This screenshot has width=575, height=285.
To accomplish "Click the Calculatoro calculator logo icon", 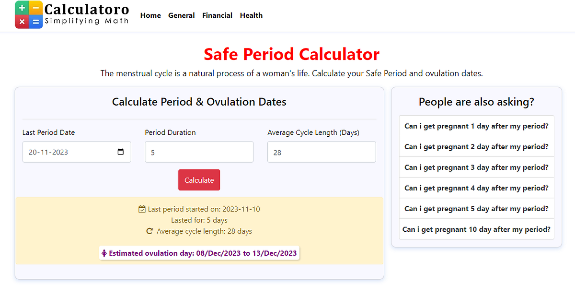I will pos(29,14).
